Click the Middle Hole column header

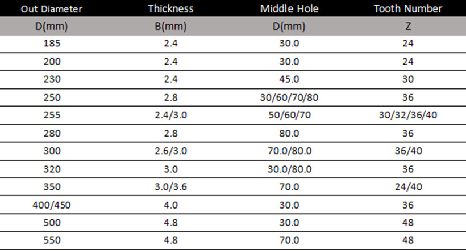289,8
